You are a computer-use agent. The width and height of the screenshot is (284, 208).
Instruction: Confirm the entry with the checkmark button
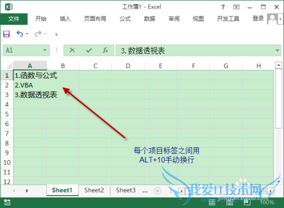89,50
